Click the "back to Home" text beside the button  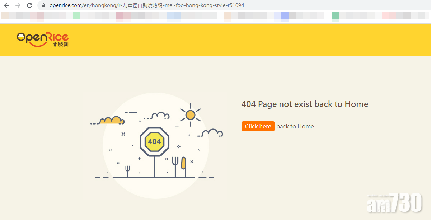click(x=295, y=126)
